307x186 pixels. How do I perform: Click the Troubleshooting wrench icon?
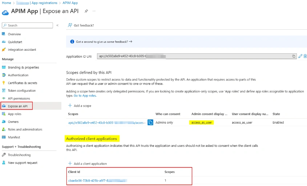pyautogui.click(x=4, y=155)
